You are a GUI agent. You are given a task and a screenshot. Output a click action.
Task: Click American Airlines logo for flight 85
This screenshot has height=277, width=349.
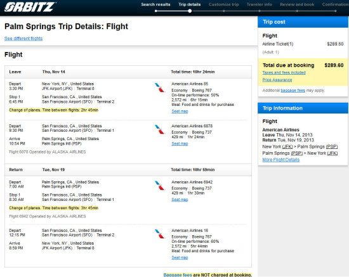(159, 87)
